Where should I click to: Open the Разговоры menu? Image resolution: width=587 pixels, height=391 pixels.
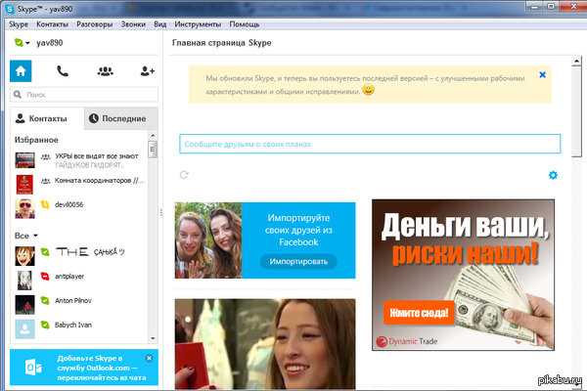pos(94,24)
